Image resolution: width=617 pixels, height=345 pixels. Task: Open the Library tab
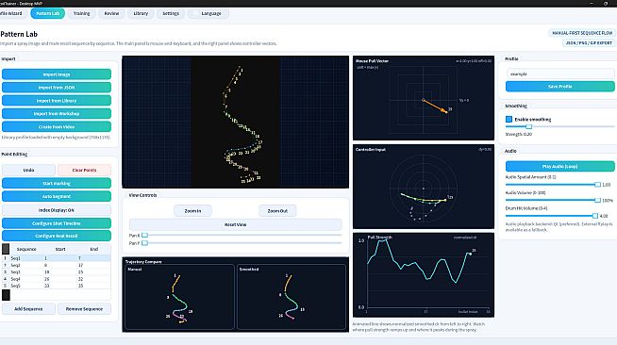click(141, 13)
